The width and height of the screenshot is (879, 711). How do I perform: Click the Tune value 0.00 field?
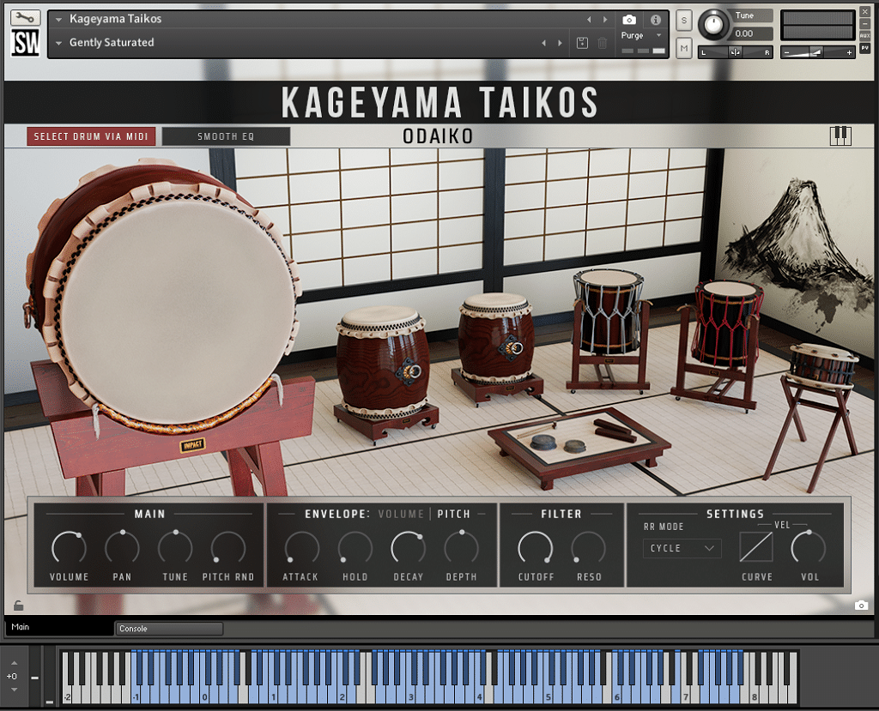click(x=751, y=33)
